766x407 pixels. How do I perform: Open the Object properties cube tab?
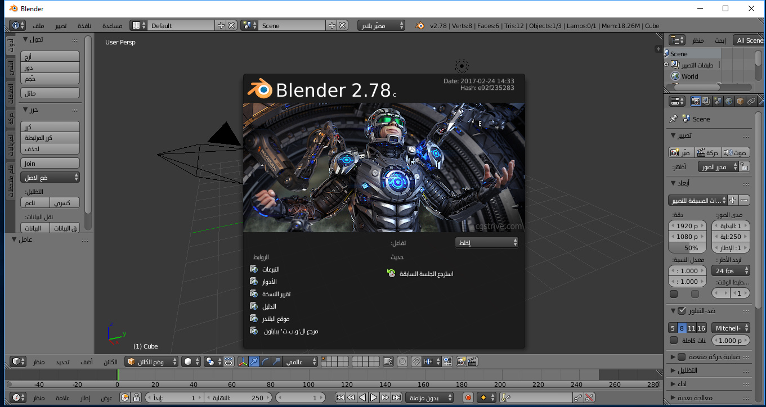coord(740,101)
